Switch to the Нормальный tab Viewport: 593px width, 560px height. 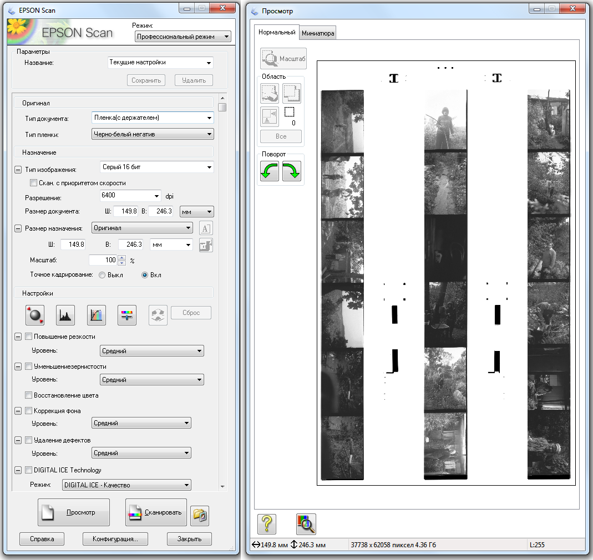click(x=277, y=32)
